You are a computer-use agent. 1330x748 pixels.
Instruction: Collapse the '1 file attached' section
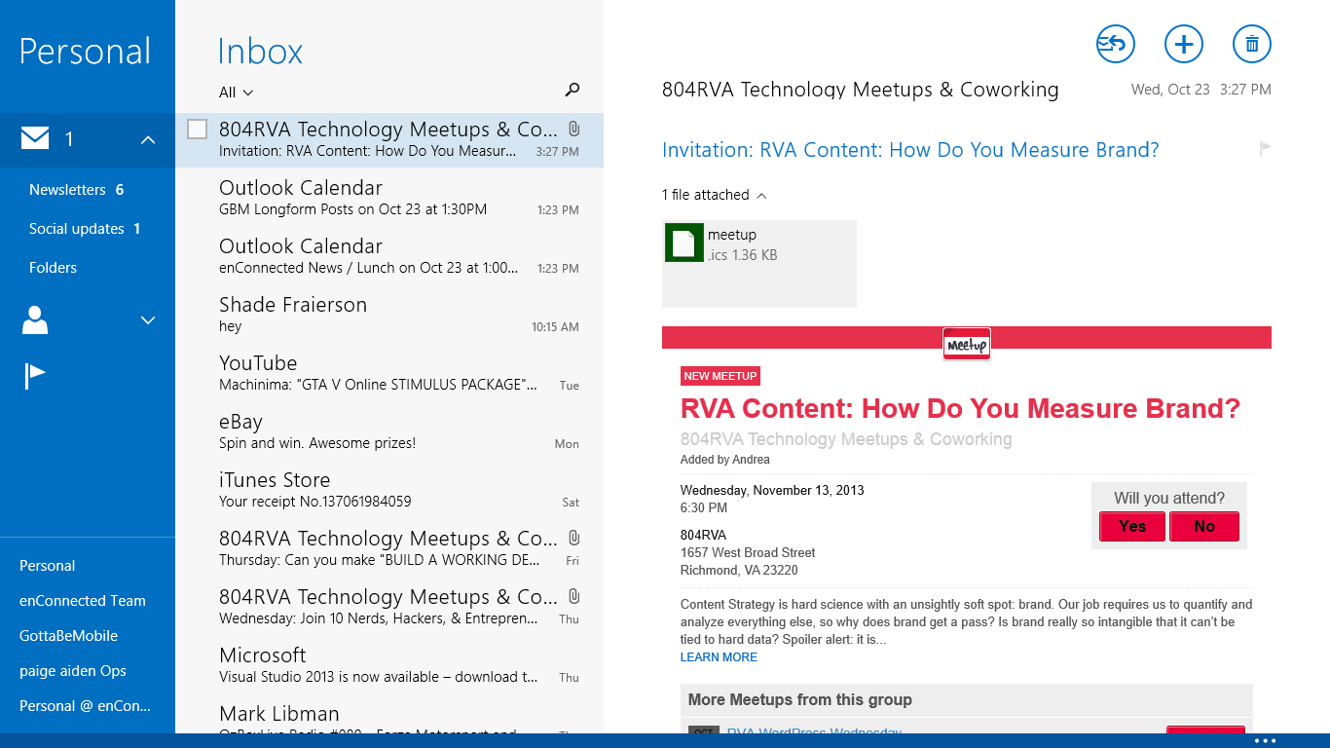point(715,195)
